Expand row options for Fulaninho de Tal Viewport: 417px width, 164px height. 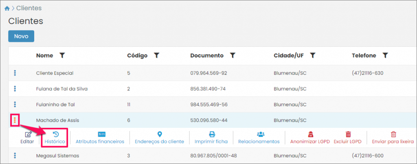click(x=15, y=104)
